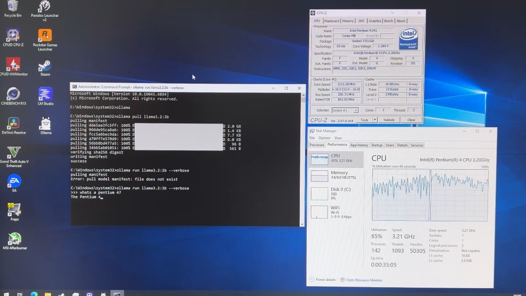Viewport: 526px width, 296px height.
Task: Switch to the Services tab in Task Manager
Action: (x=417, y=145)
